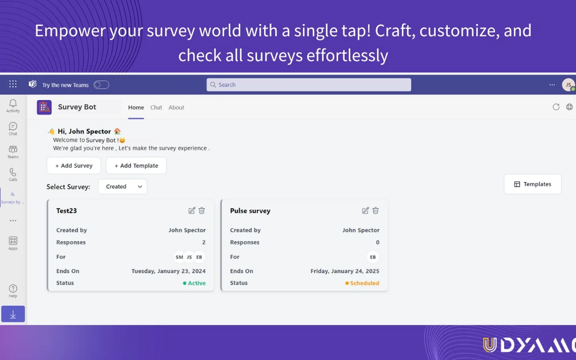Viewport: 576px width, 360px height.
Task: Click the Add Template button
Action: (x=136, y=166)
